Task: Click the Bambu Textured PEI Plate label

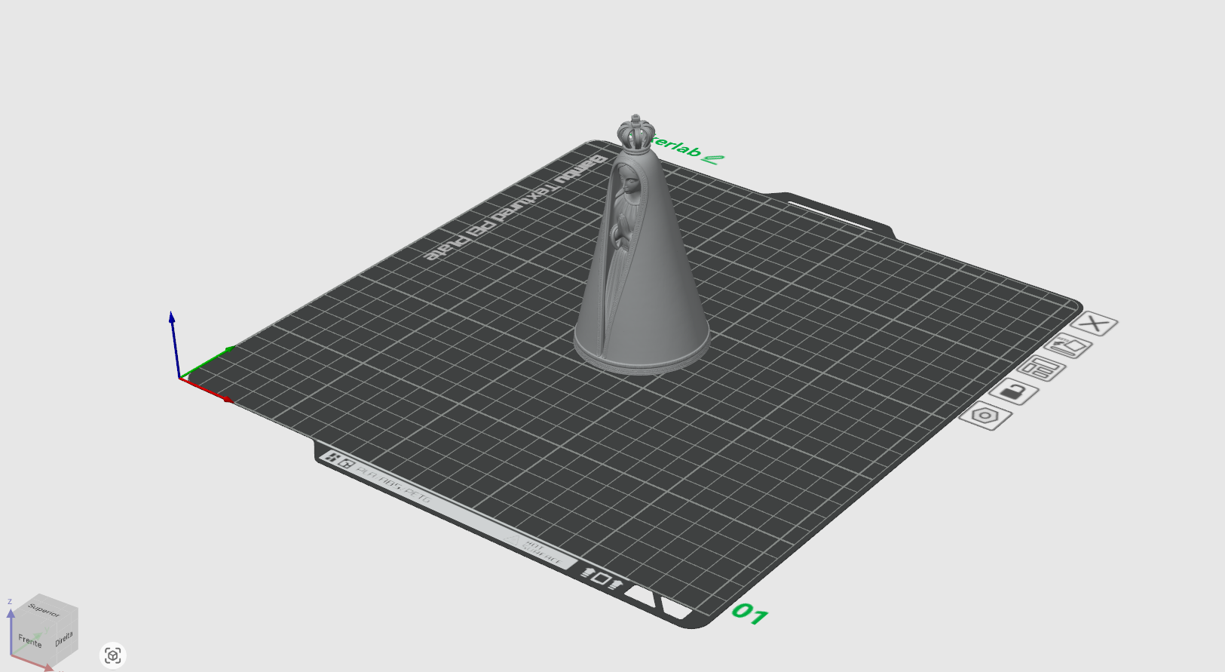Action: [x=513, y=208]
